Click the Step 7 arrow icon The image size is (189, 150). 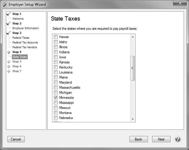point(9,71)
